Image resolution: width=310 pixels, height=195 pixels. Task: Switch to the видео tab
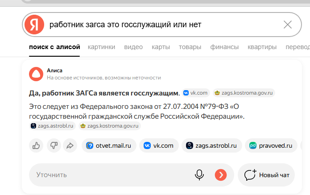(x=133, y=47)
